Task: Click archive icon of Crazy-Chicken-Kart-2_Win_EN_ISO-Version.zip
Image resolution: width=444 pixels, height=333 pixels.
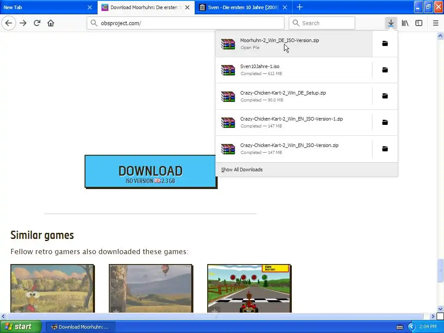Action: [x=228, y=149]
